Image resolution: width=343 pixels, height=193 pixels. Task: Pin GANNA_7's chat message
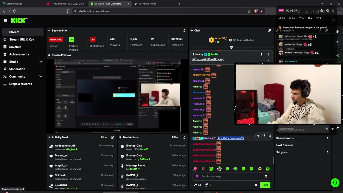point(264,136)
